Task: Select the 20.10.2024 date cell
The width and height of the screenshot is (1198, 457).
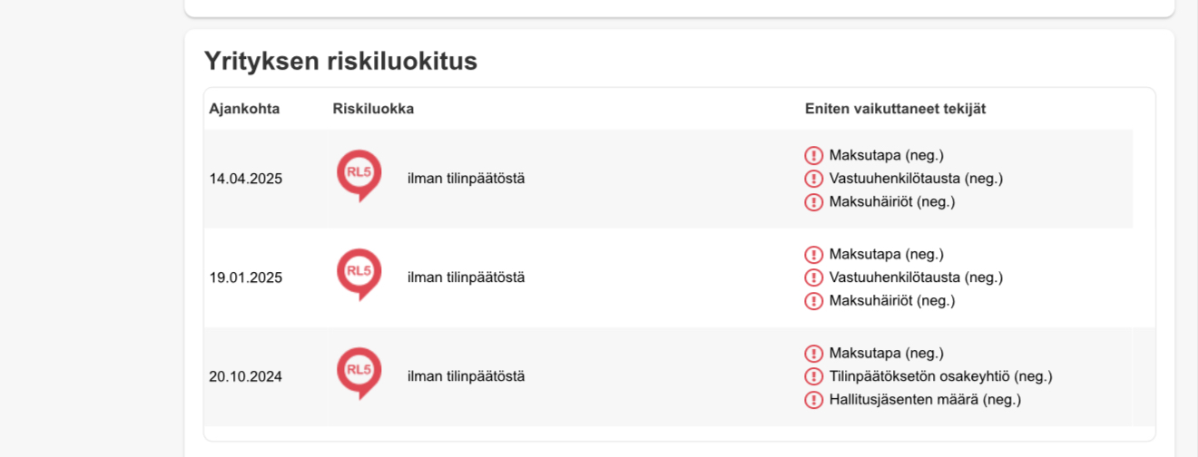Action: pos(246,376)
